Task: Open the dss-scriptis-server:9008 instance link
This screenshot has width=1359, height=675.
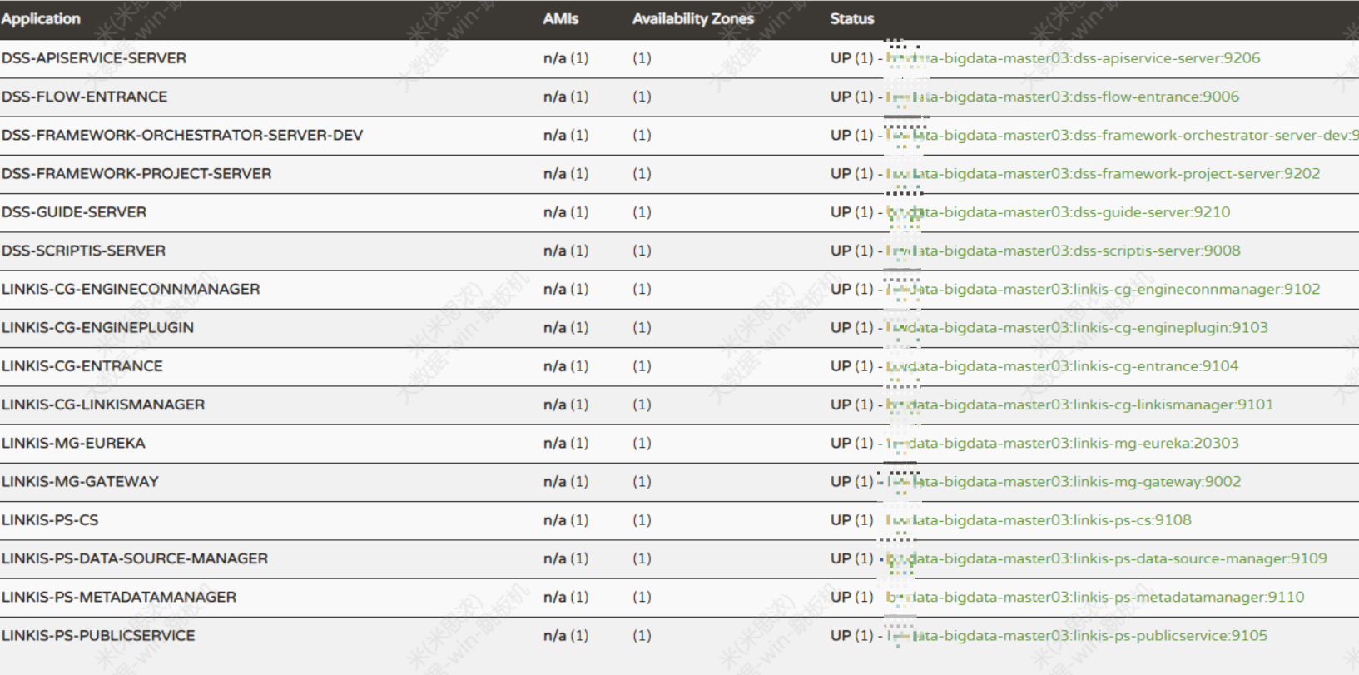Action: pos(1063,251)
